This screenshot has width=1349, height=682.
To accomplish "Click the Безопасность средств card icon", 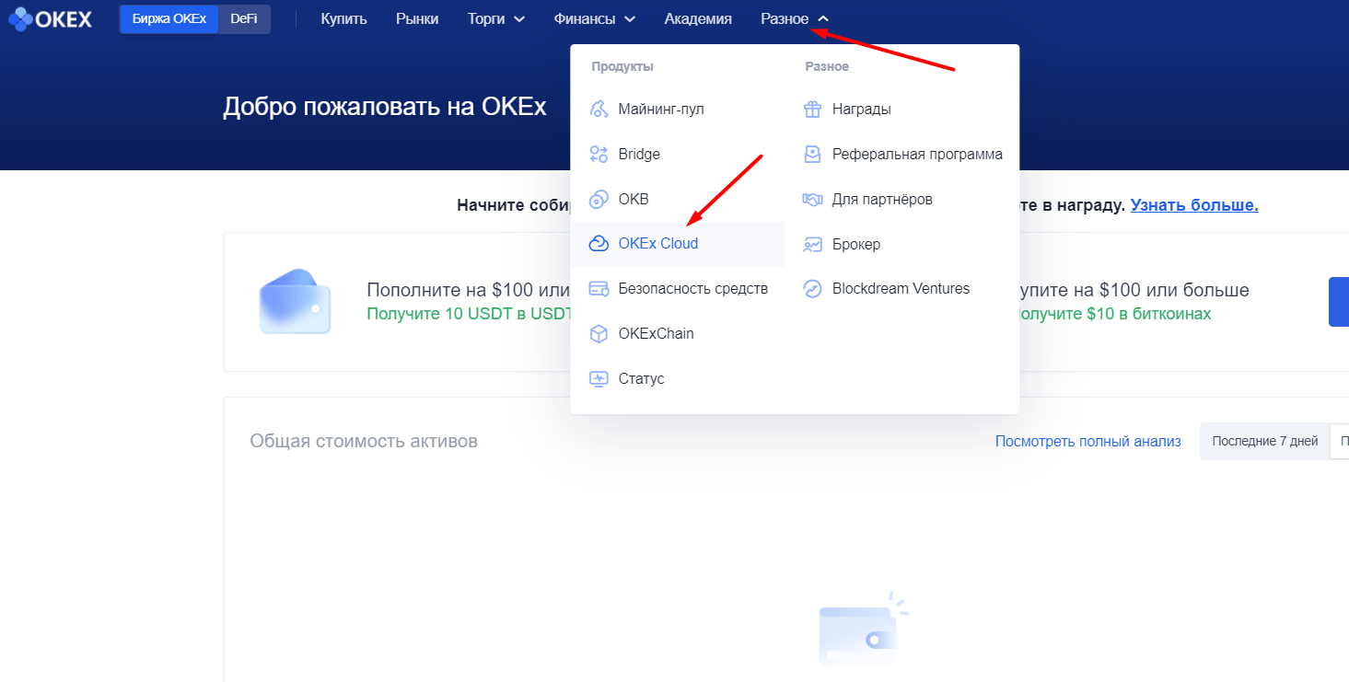I will tap(599, 289).
